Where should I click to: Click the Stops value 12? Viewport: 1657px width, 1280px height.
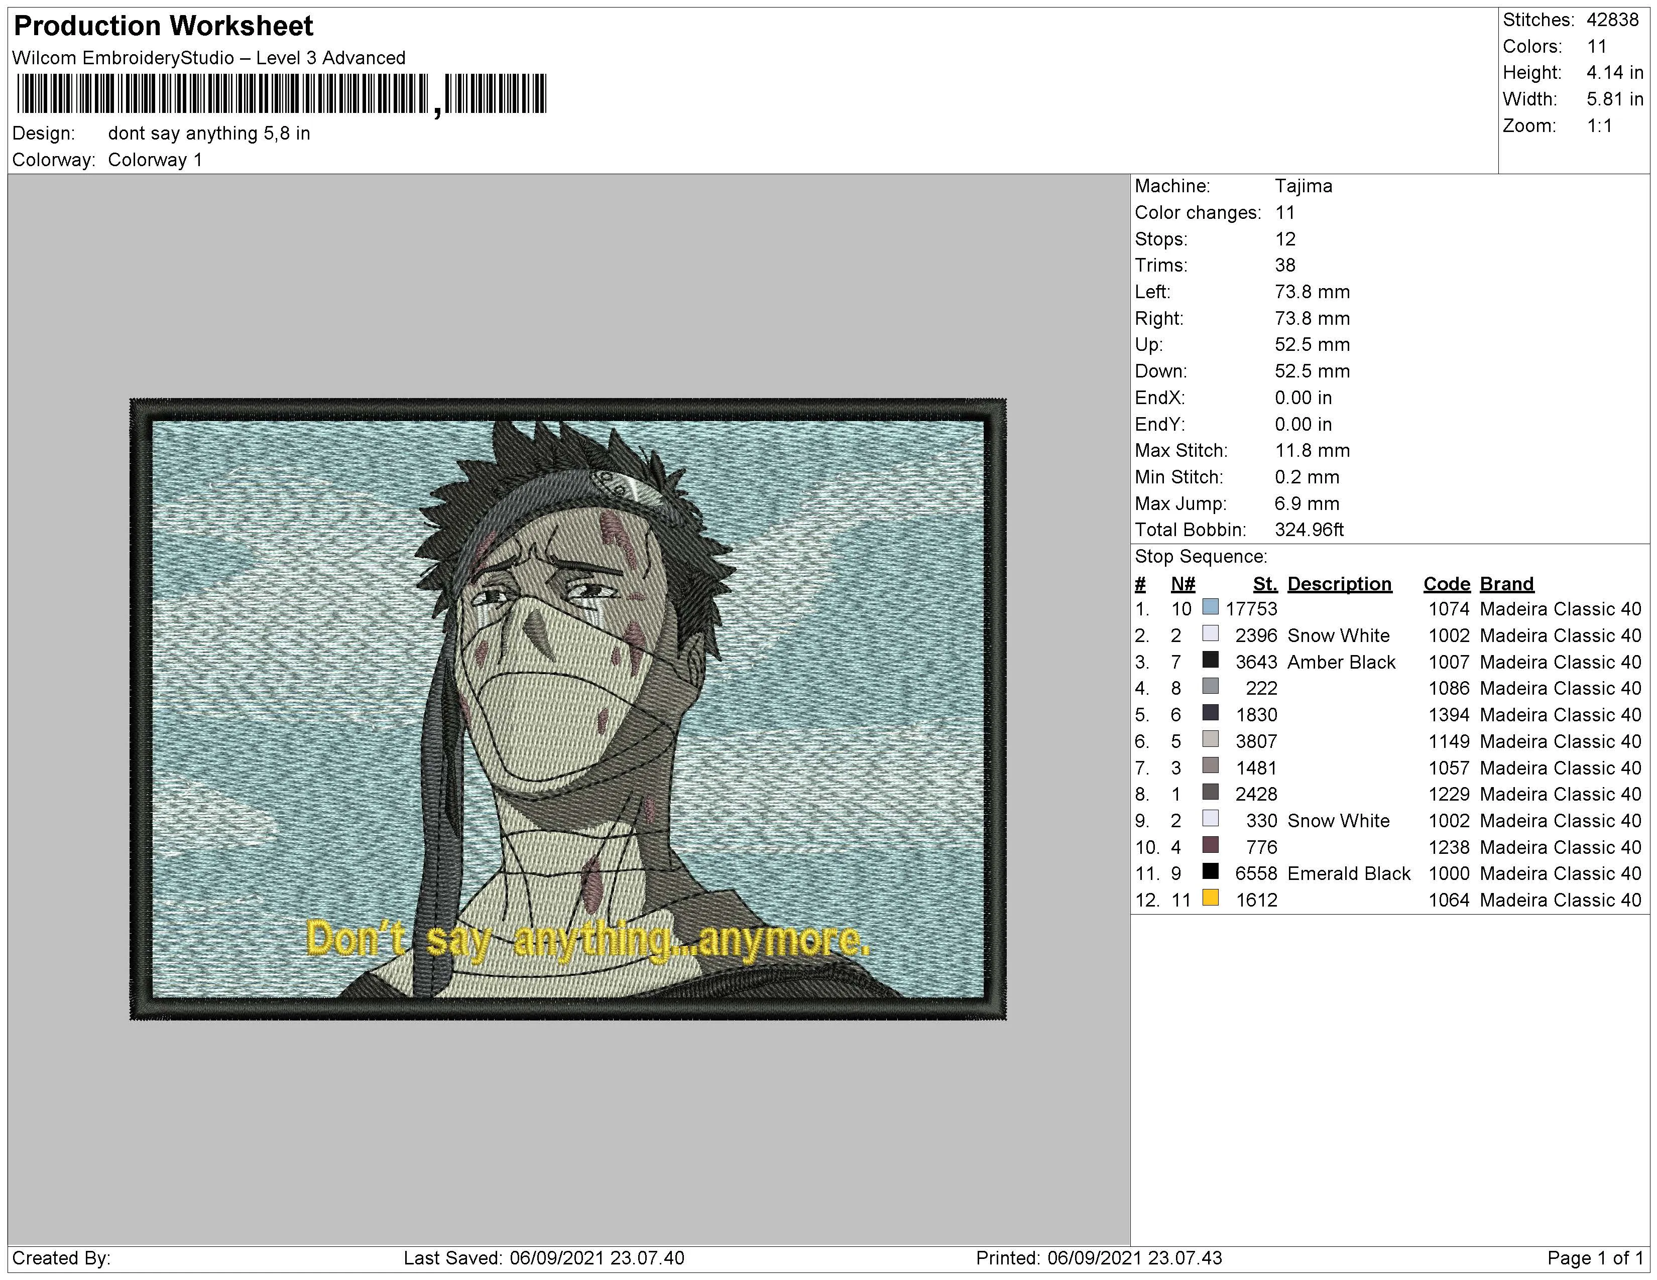(x=1284, y=239)
